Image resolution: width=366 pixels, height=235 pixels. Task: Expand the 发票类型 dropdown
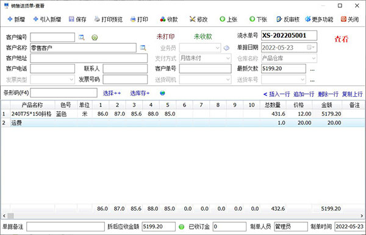tap(71, 80)
